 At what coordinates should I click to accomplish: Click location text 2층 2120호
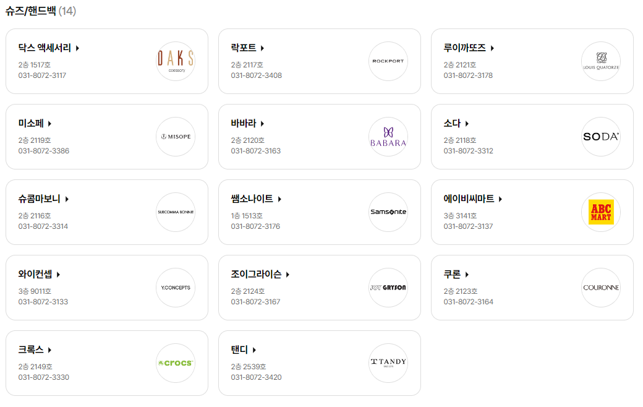click(x=248, y=140)
